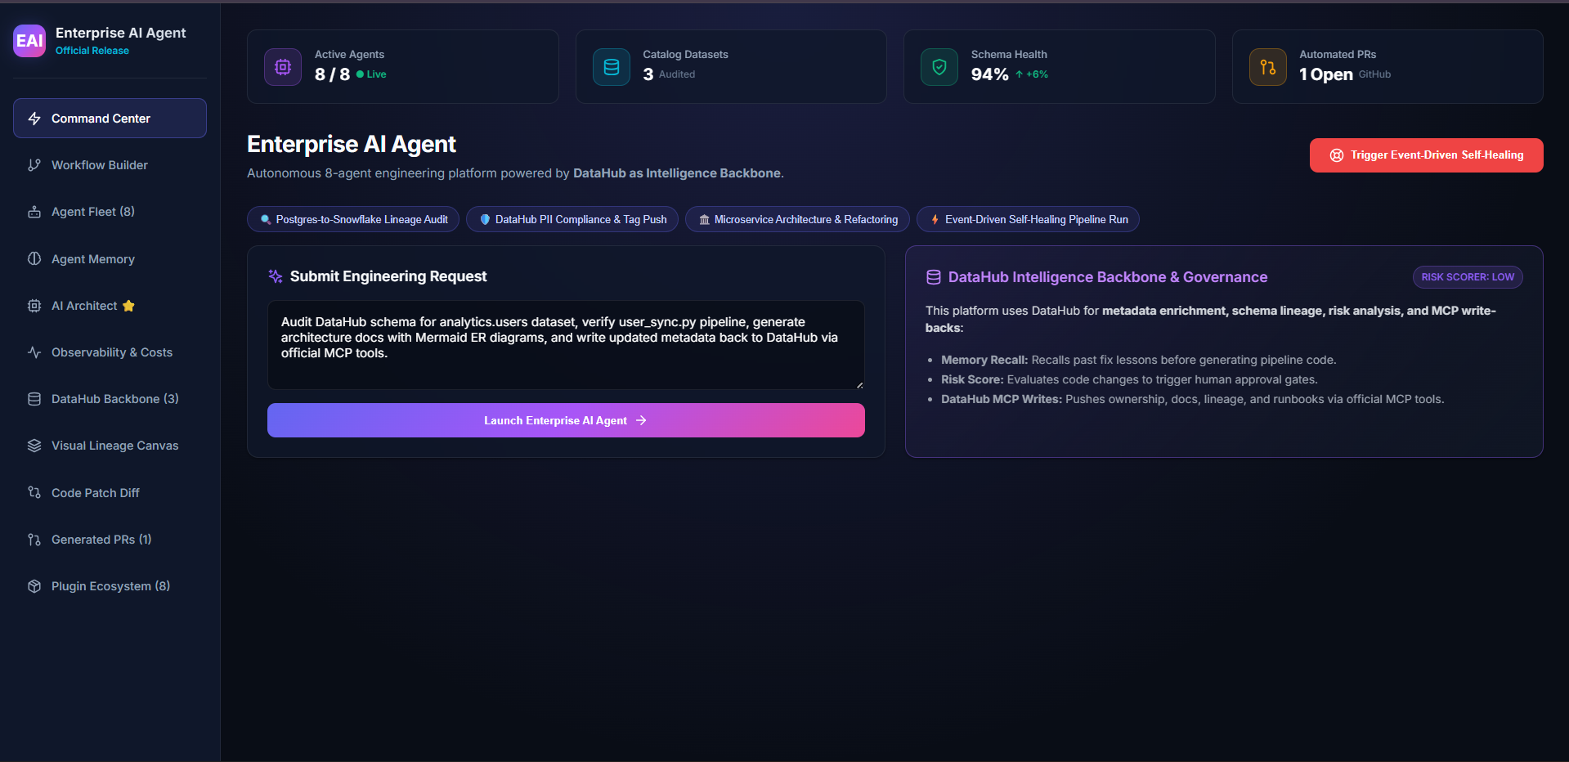1569x762 pixels.
Task: Click the "Memory Recall:" bullet
Action: pos(984,360)
